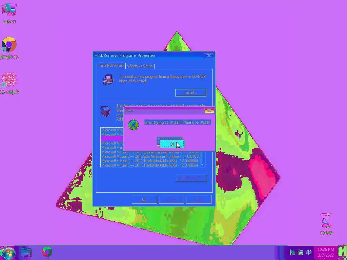The width and height of the screenshot is (347, 260).
Task: Click the program list scroll-down arrow
Action: click(x=203, y=165)
